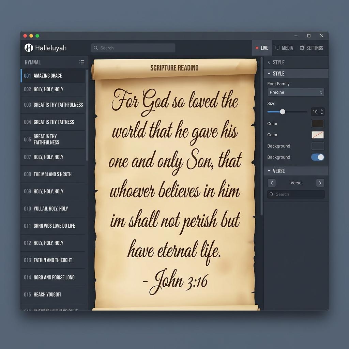
Task: Increase font size with the stepper up arrow
Action: click(x=321, y=110)
